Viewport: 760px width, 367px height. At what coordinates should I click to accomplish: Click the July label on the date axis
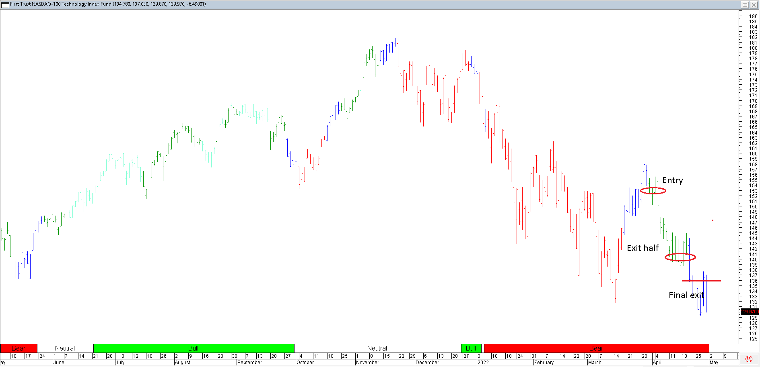click(120, 363)
